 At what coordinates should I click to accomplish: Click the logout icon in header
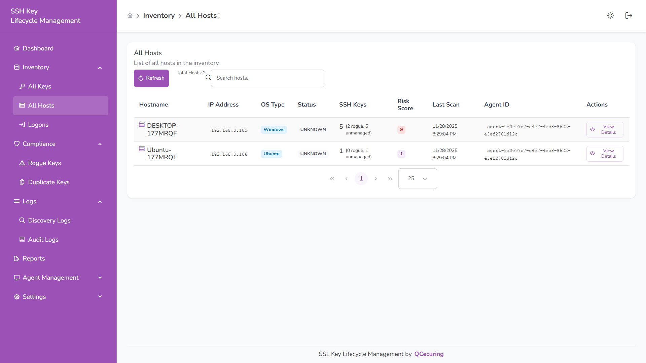click(629, 16)
